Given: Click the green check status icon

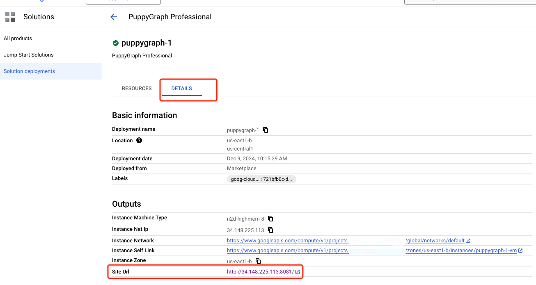Looking at the screenshot, I should 116,43.
